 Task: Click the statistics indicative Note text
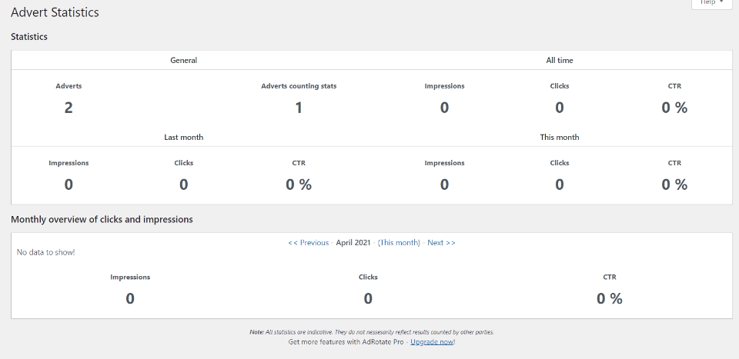tap(372, 332)
